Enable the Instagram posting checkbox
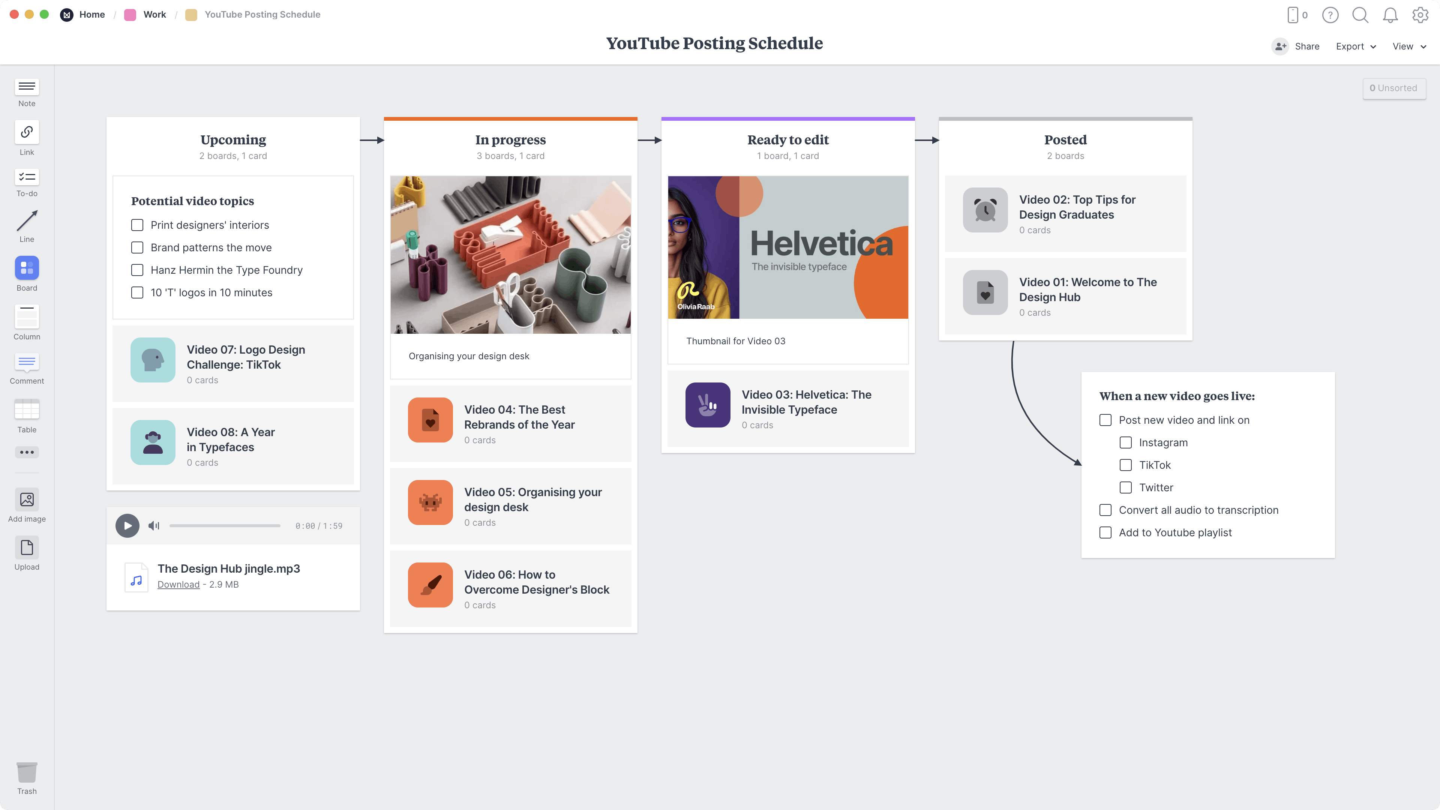Screen dimensions: 1440x810 tap(1126, 442)
